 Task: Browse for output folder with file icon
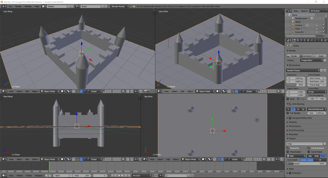(325, 144)
